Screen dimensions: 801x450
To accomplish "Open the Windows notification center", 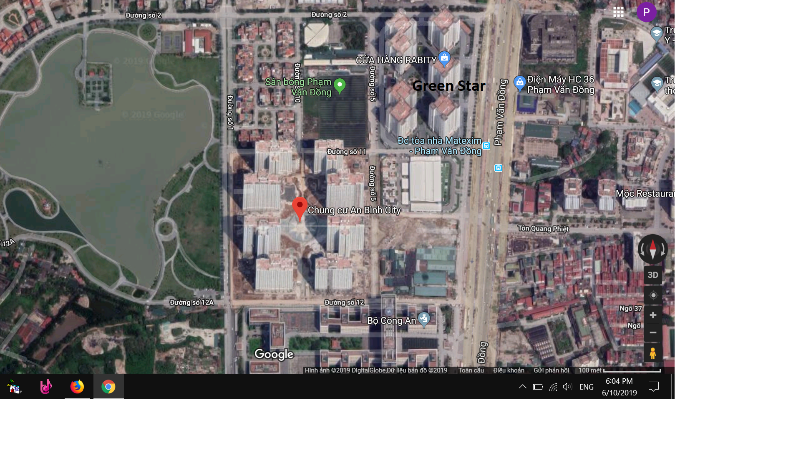I will [x=653, y=387].
